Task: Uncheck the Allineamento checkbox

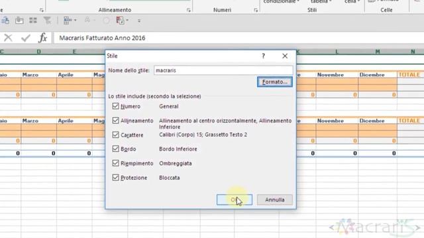Action: 115,120
